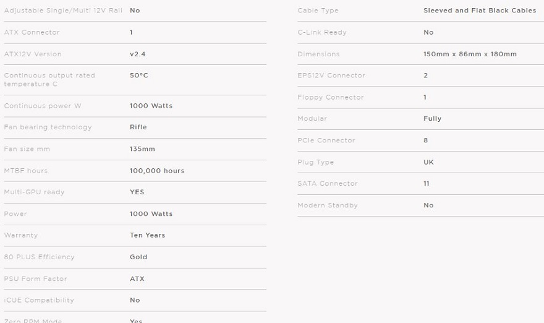Viewport: 544px width, 323px height.
Task: Select the 135mm fan size value
Action: tap(142, 149)
